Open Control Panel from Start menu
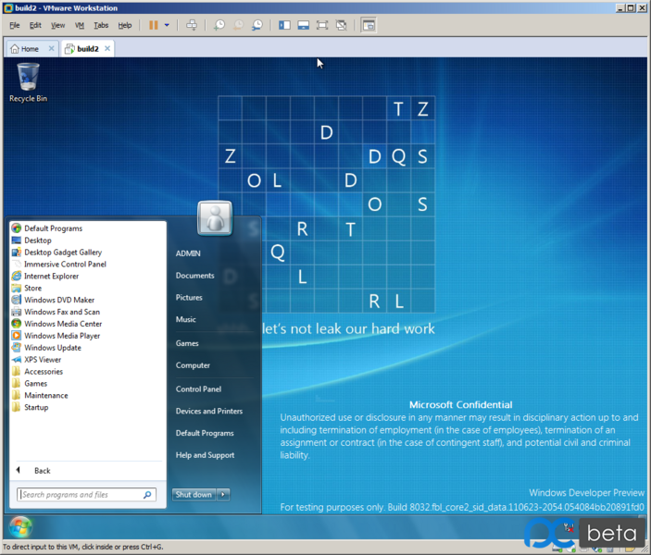This screenshot has width=651, height=555. pyautogui.click(x=198, y=389)
